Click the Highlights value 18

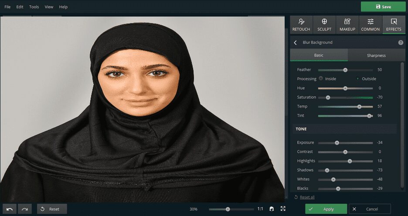click(380, 161)
